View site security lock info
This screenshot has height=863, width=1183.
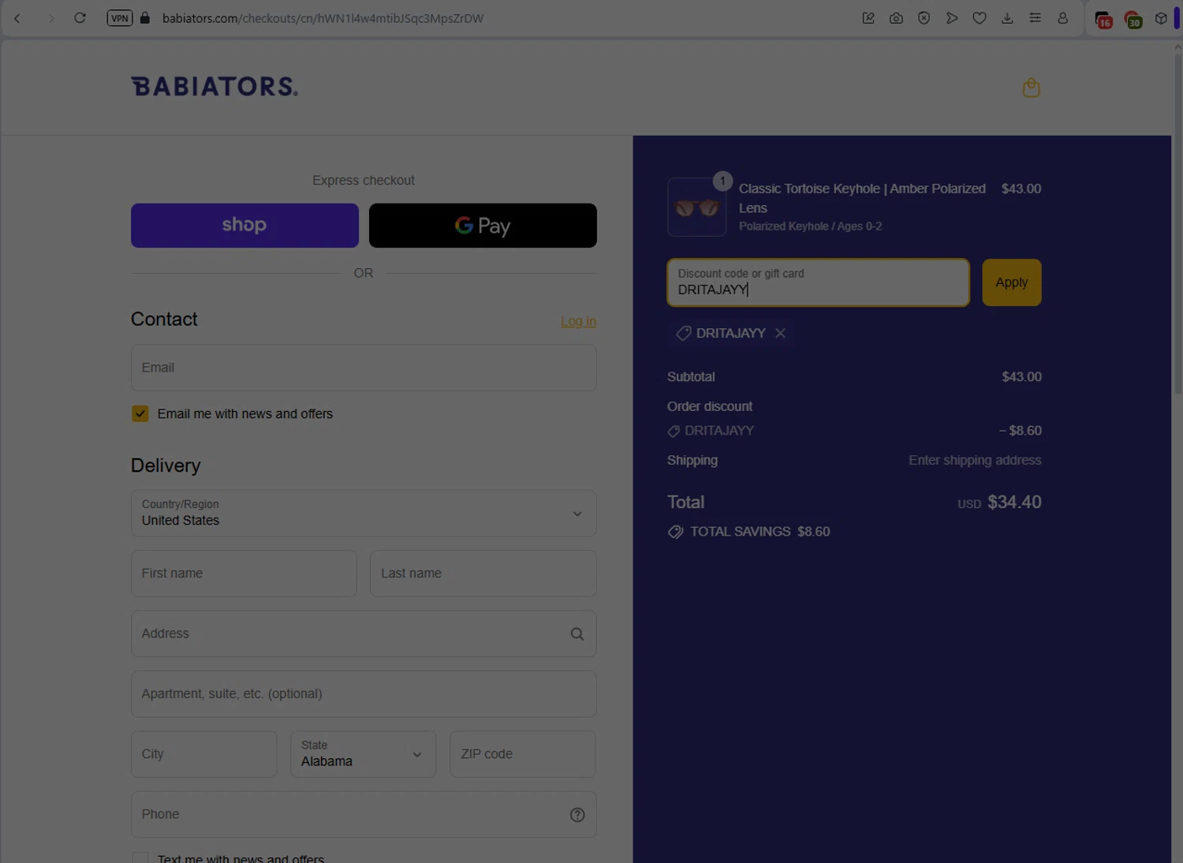(x=145, y=17)
